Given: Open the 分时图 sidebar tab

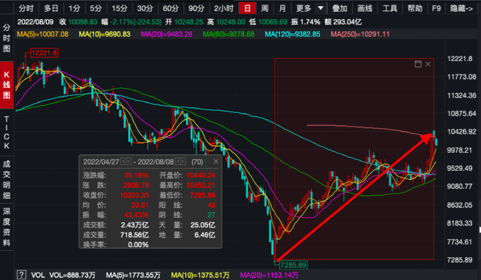Looking at the screenshot, I should [x=7, y=38].
